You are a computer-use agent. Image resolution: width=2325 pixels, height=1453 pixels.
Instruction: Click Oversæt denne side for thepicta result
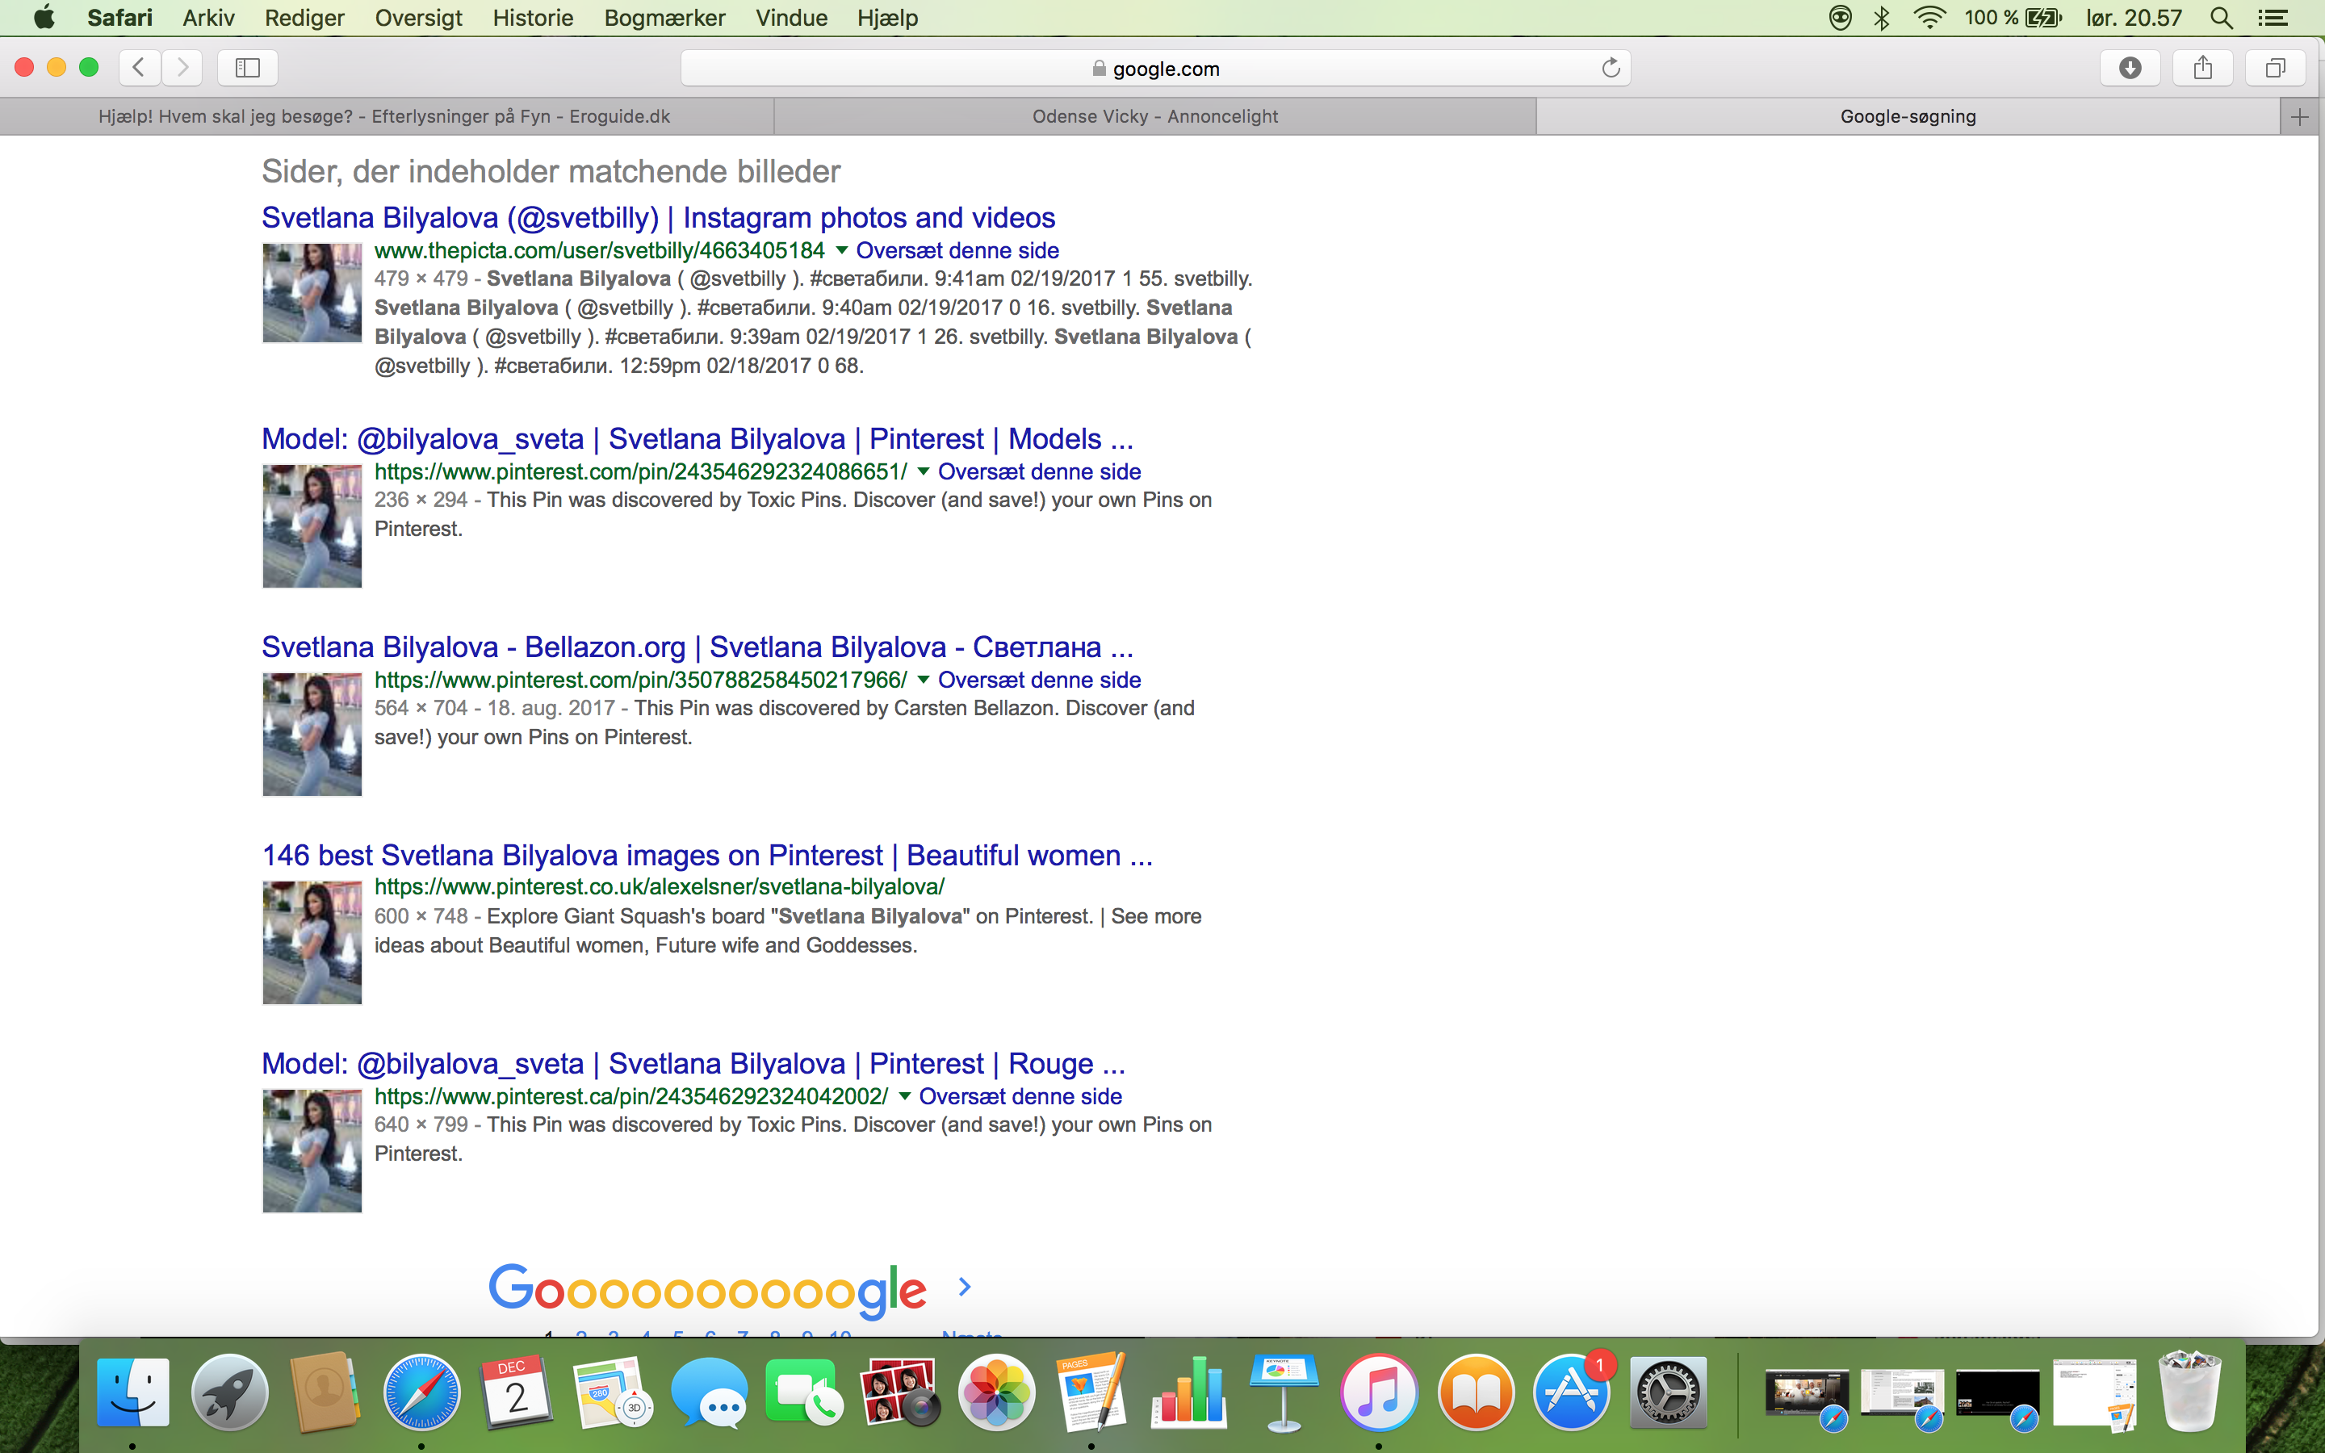tap(958, 251)
